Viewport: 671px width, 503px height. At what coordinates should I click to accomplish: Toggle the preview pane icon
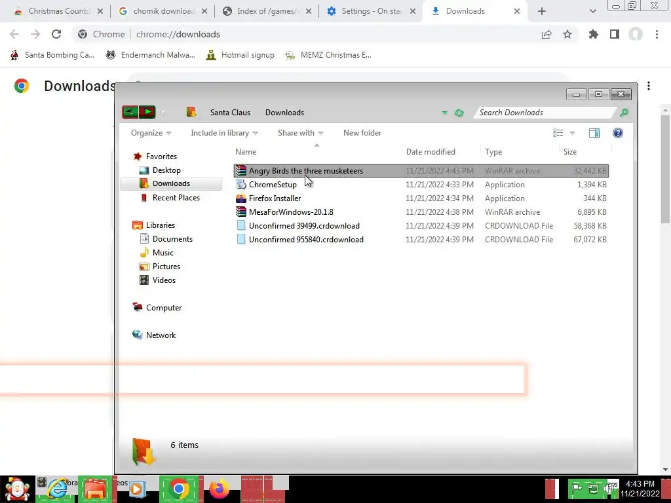(x=594, y=133)
